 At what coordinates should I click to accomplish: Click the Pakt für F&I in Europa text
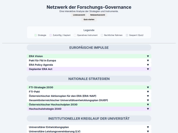tap(42, 60)
